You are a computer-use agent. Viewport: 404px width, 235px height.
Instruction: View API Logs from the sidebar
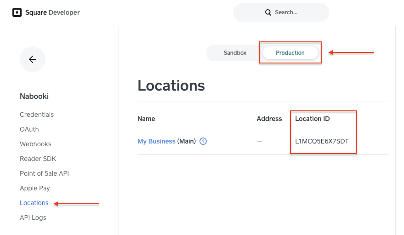pyautogui.click(x=33, y=218)
